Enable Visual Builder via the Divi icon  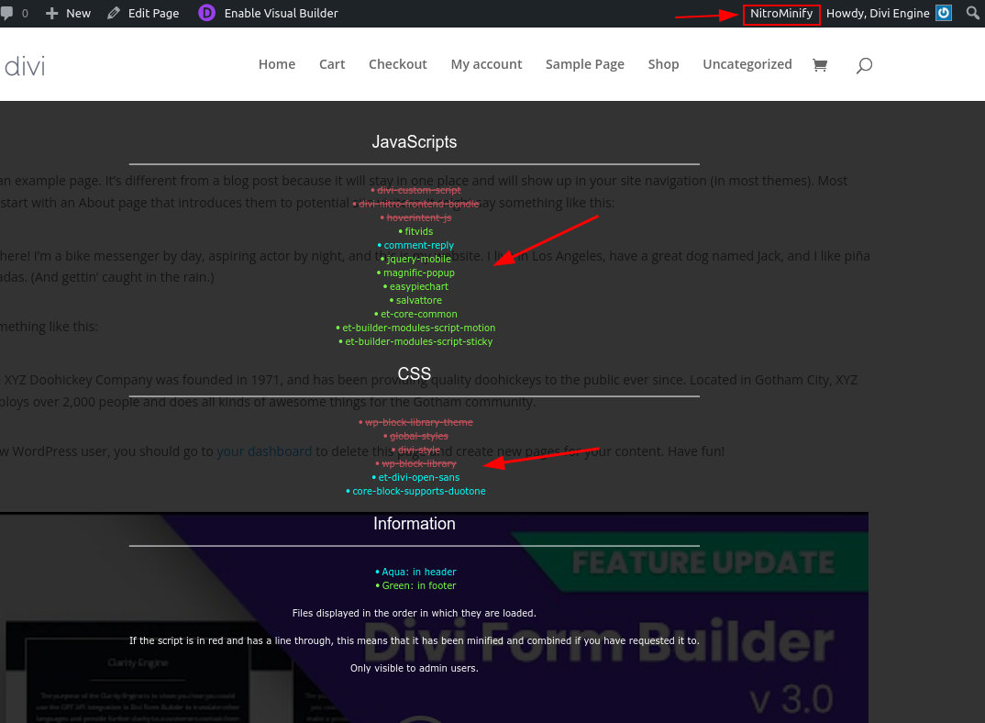[207, 14]
